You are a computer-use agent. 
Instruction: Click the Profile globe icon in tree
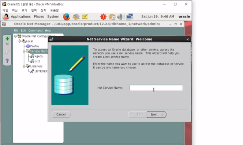[x=28, y=46]
